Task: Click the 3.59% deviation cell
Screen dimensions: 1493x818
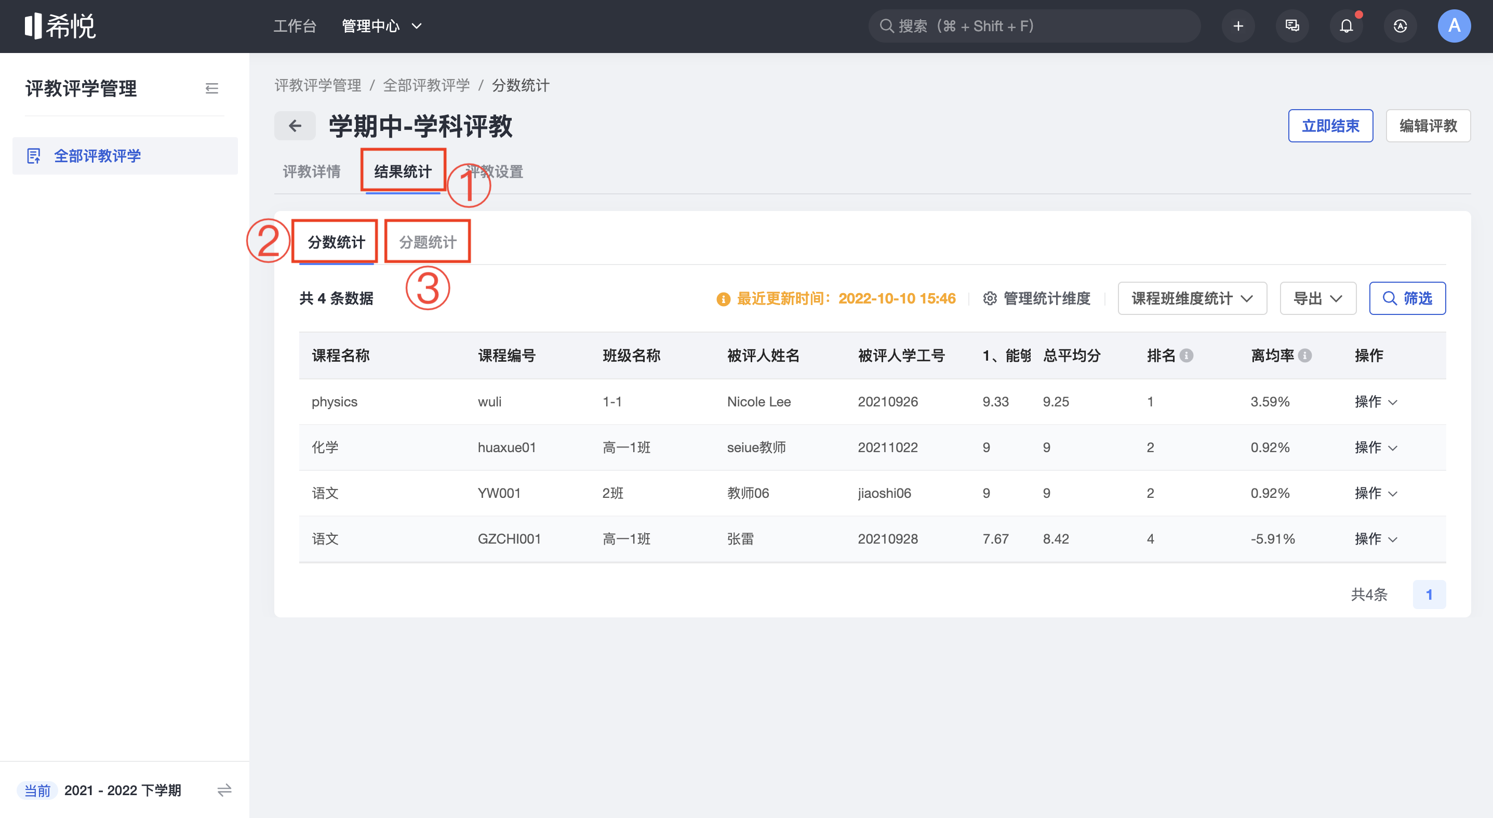Action: [1270, 402]
